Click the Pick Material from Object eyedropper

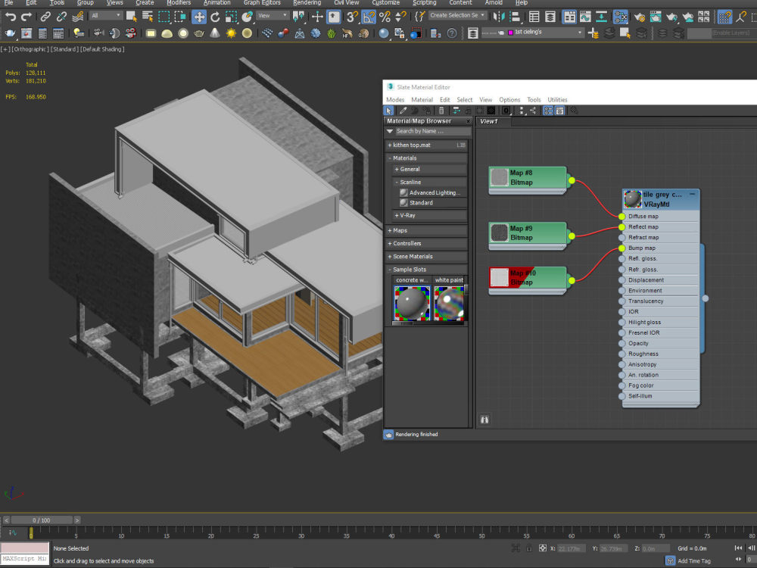403,111
